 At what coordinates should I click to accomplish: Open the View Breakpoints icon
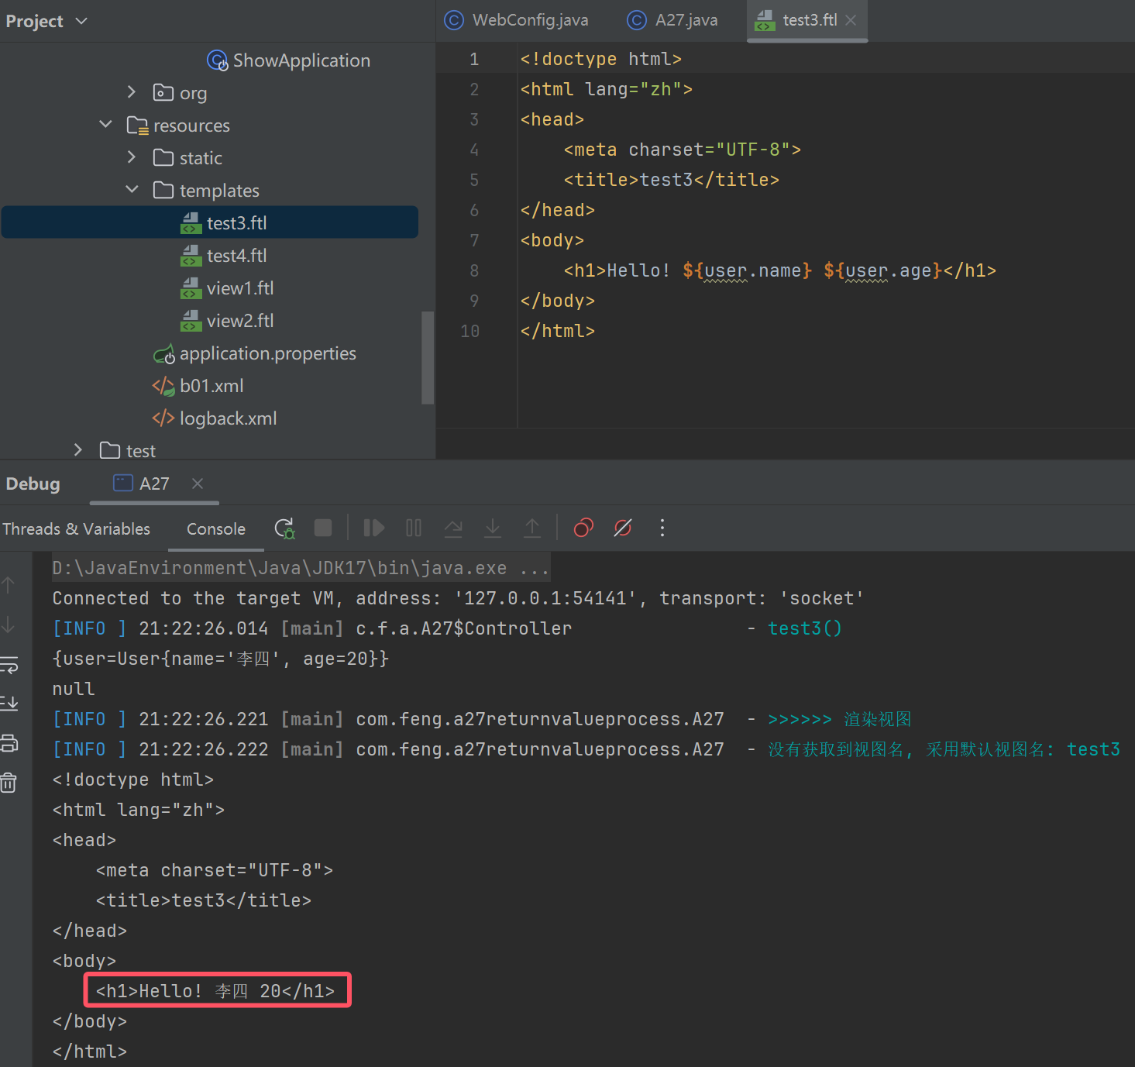pyautogui.click(x=583, y=528)
